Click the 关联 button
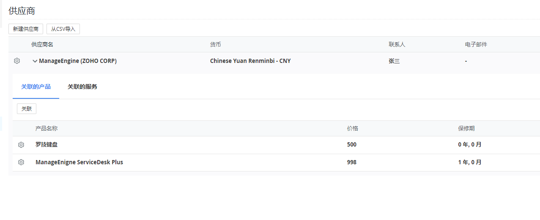This screenshot has height=220, width=540. tap(27, 109)
